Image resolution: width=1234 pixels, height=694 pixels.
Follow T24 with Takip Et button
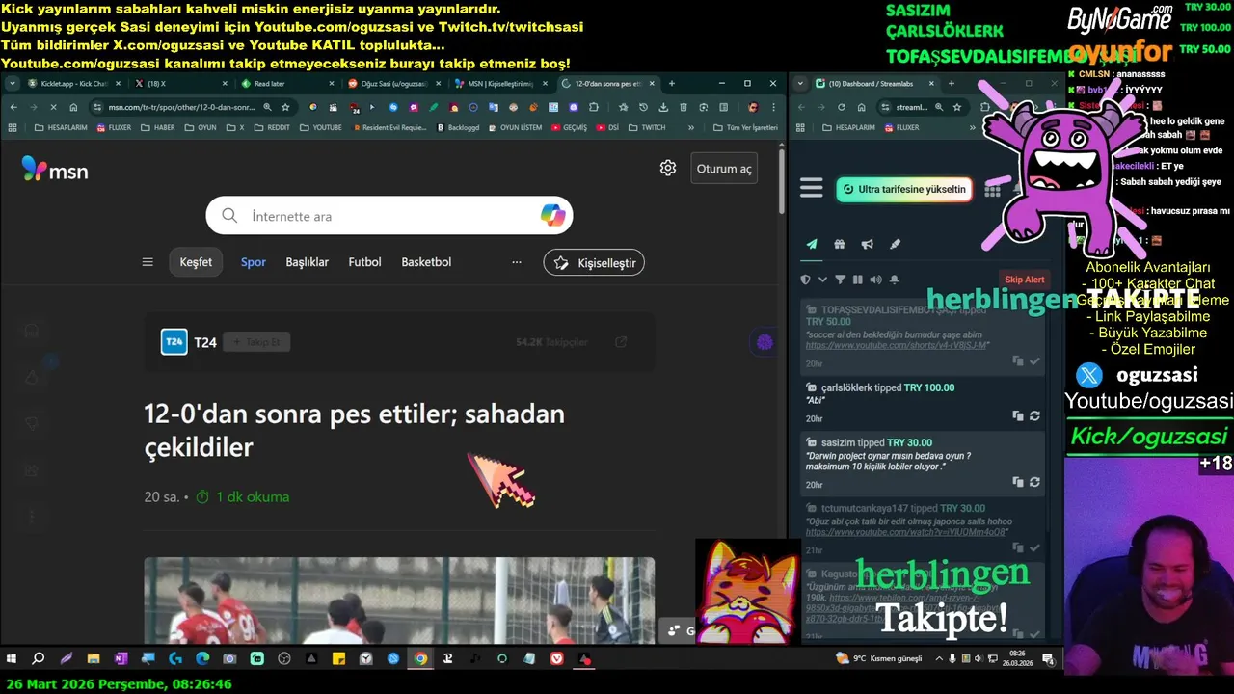pyautogui.click(x=256, y=342)
